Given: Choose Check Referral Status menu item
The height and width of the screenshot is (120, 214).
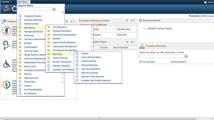Looking at the screenshot, I should pyautogui.click(x=91, y=57).
